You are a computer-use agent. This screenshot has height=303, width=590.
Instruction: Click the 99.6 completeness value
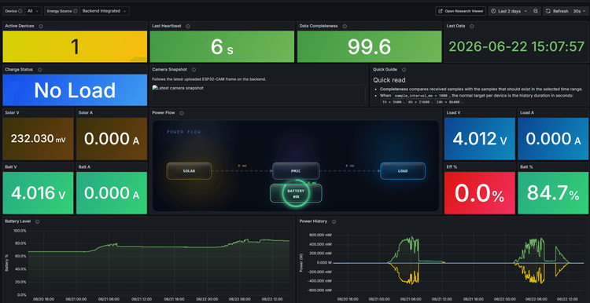(370, 47)
